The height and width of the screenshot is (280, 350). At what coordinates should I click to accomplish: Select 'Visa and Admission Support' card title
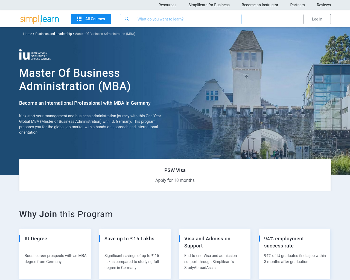tap(207, 242)
